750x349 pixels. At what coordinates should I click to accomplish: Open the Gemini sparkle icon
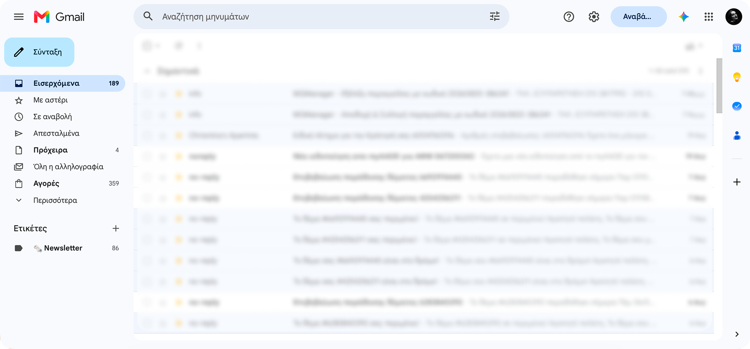[683, 17]
